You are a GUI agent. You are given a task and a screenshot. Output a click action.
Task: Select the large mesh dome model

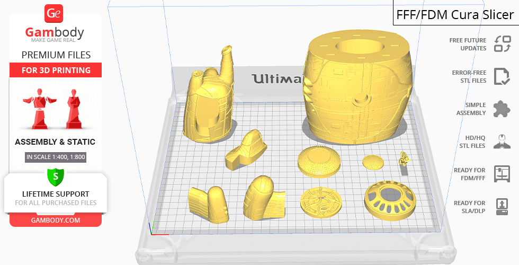click(x=318, y=161)
